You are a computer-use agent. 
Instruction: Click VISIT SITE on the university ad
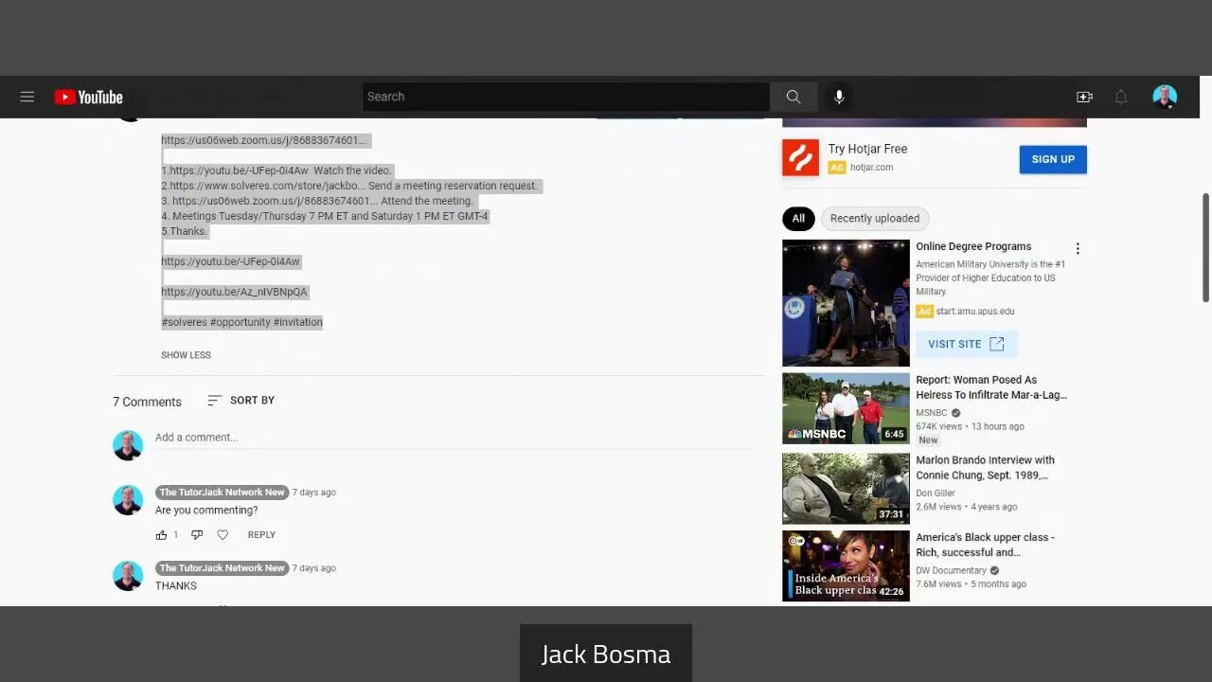pyautogui.click(x=966, y=344)
